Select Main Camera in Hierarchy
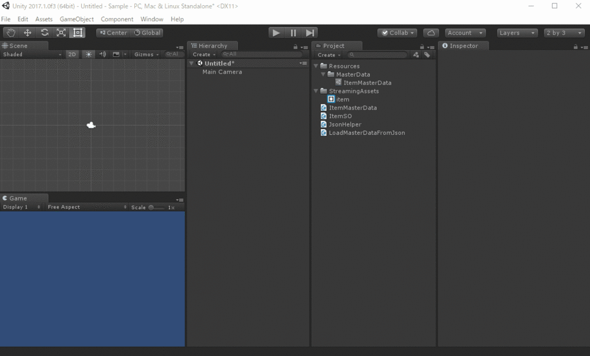 pos(222,72)
